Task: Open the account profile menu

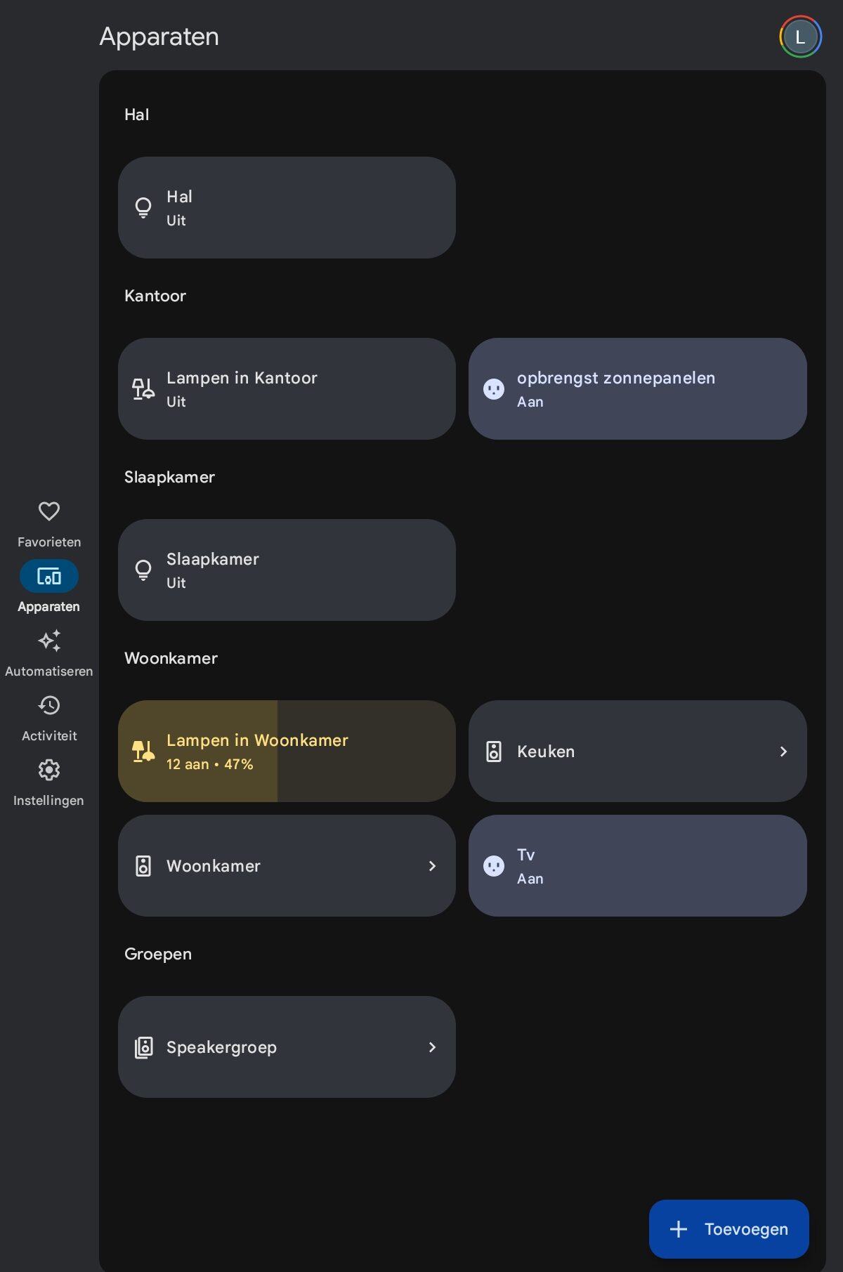Action: [799, 37]
